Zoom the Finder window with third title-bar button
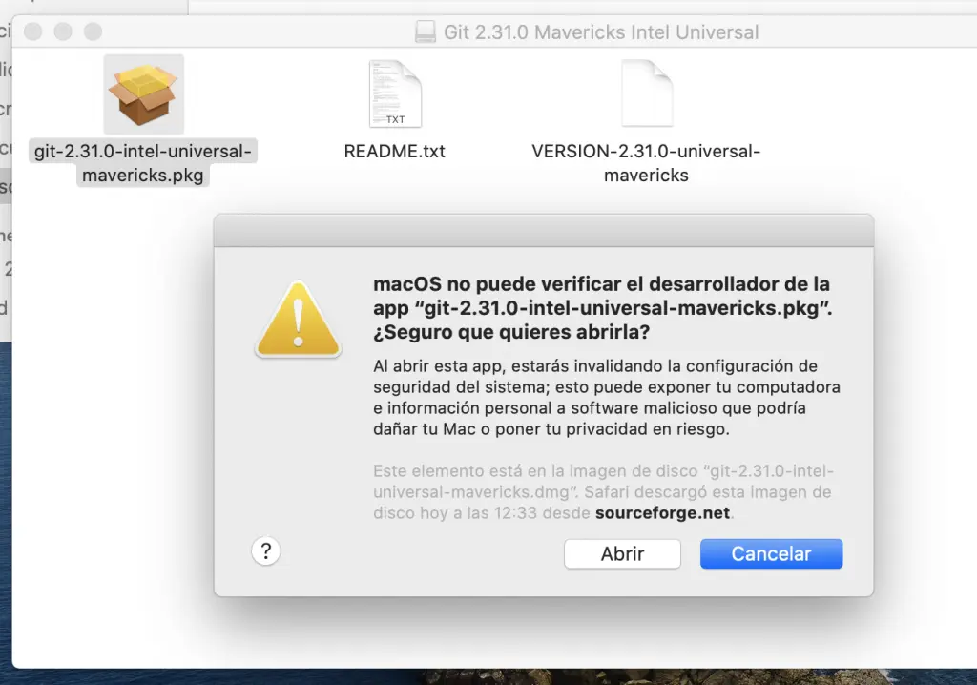The width and height of the screenshot is (977, 685). coord(93,31)
